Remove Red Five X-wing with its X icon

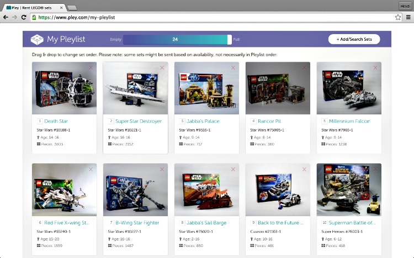coord(91,169)
